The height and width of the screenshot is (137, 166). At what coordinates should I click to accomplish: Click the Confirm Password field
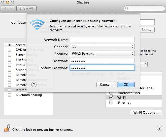[x=102, y=68]
